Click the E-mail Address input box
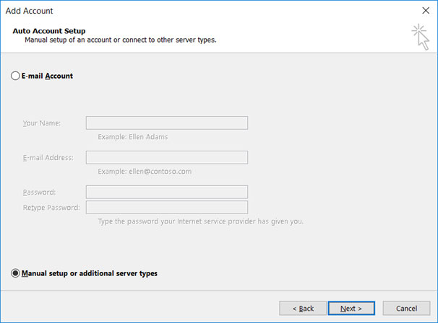This screenshot has width=438, height=323. 167,157
